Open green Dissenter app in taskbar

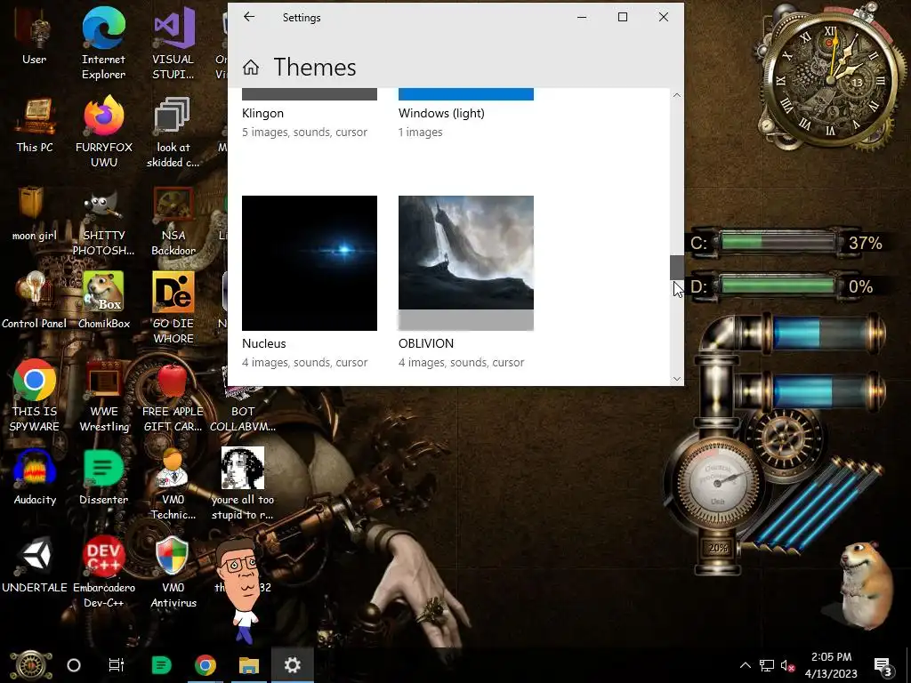click(161, 665)
